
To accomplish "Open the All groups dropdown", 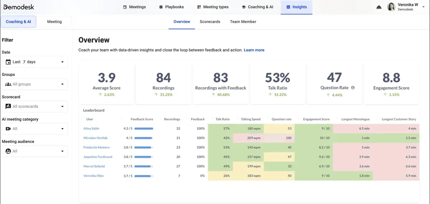I will 35,84.
